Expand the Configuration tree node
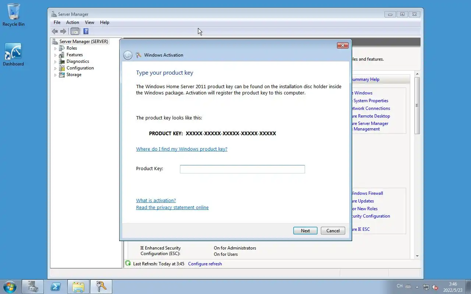This screenshot has height=294, width=471. (55, 68)
